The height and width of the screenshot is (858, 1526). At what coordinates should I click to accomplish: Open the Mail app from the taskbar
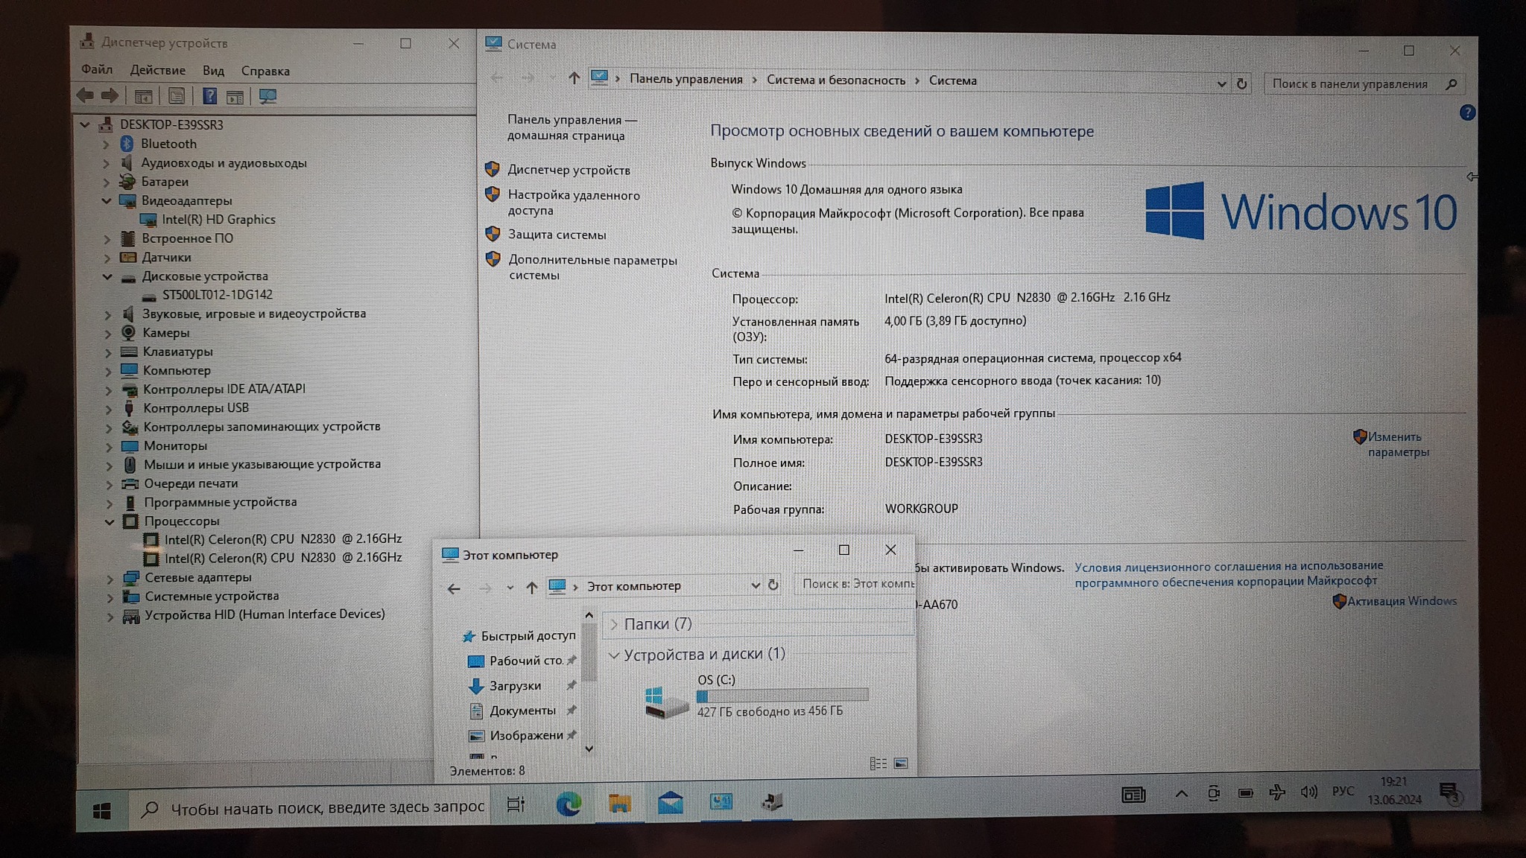click(670, 803)
